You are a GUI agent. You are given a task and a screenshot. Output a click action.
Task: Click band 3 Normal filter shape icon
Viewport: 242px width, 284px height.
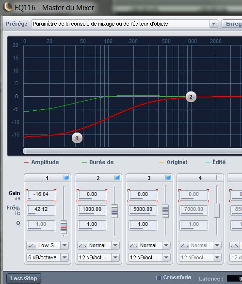(x=133, y=245)
